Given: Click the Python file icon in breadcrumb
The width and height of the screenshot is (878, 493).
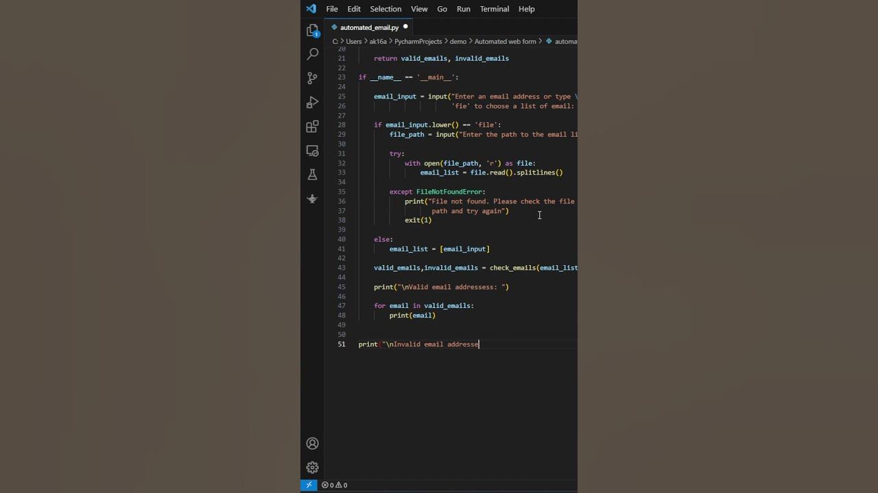Looking at the screenshot, I should [x=549, y=41].
